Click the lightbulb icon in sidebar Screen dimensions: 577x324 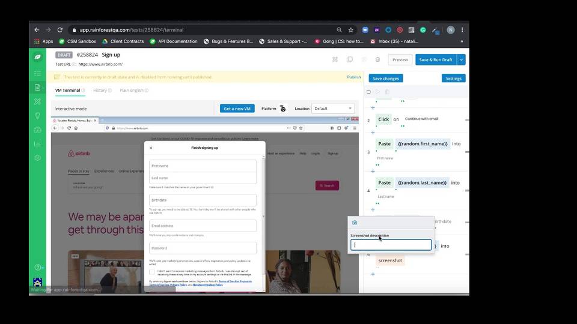pyautogui.click(x=37, y=115)
